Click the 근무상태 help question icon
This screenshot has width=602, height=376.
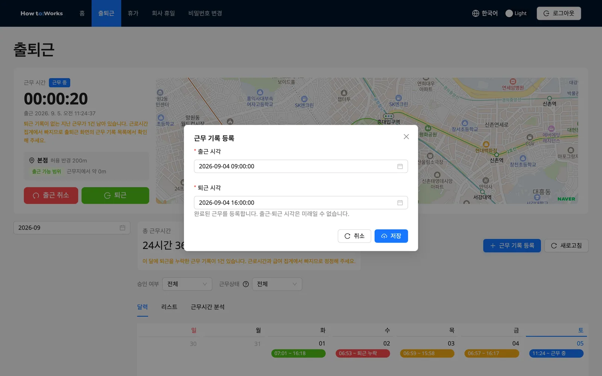coord(246,284)
